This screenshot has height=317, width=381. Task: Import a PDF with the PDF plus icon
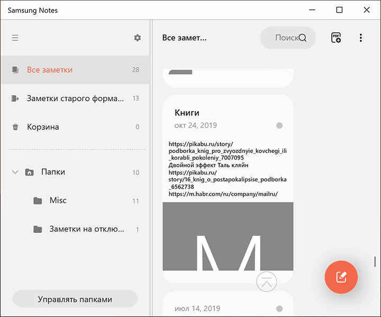[336, 38]
